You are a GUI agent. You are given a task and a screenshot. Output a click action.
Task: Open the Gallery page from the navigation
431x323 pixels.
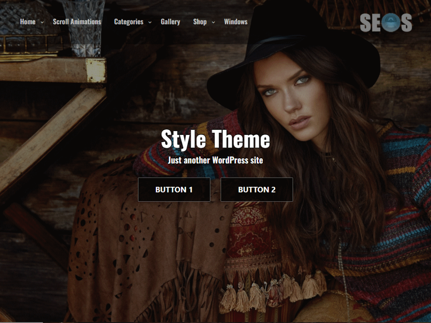[x=171, y=22]
